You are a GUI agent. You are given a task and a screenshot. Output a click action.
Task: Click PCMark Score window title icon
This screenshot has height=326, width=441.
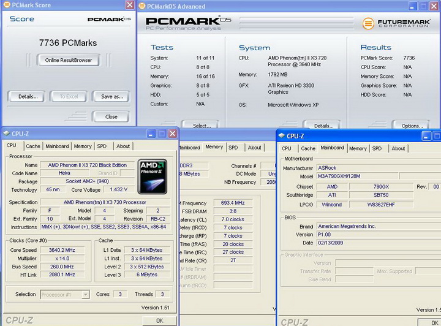[7, 5]
